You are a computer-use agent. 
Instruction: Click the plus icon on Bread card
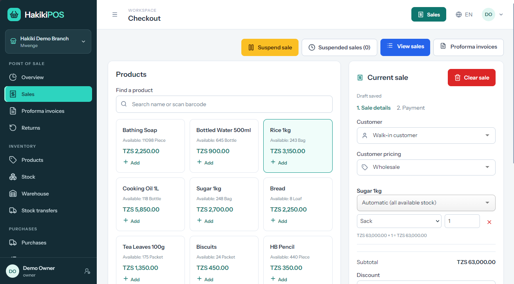click(273, 221)
